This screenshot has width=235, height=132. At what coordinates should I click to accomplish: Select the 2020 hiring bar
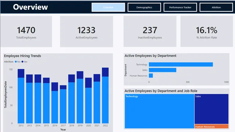88,100
